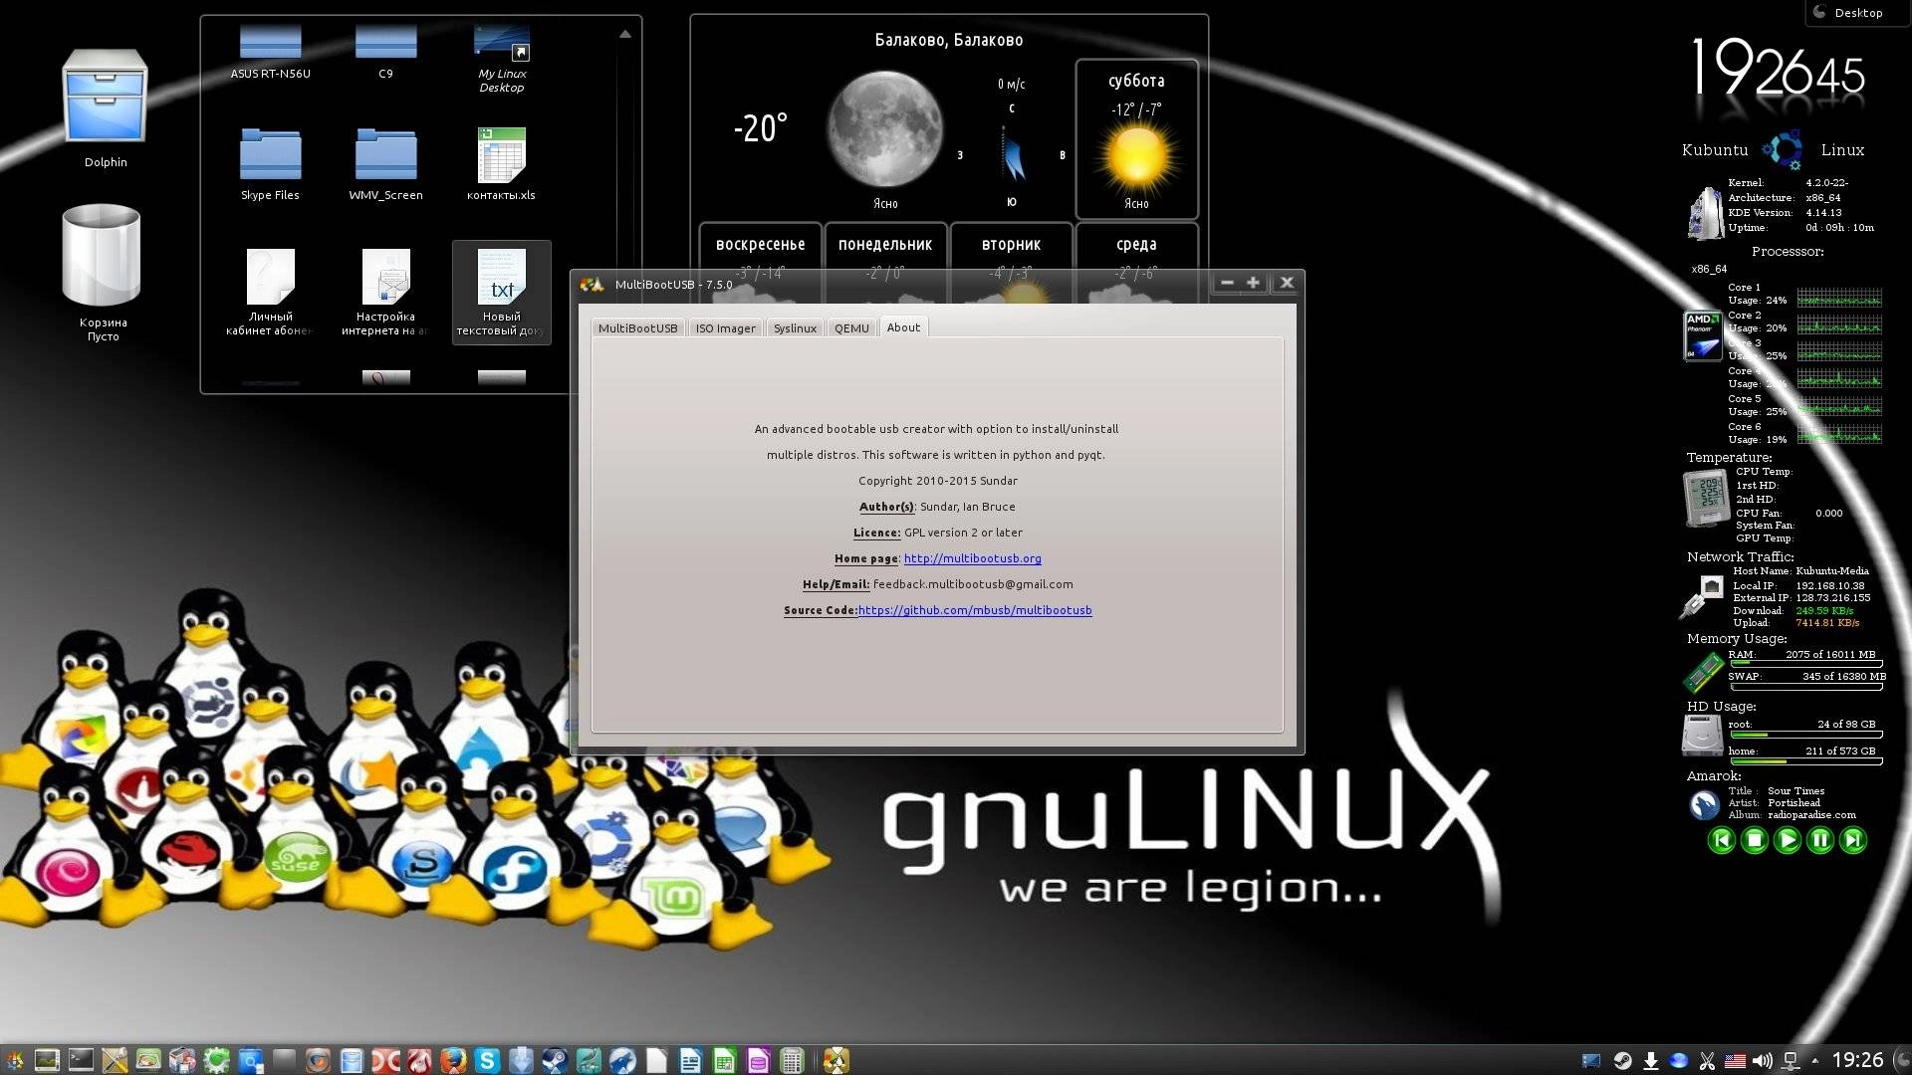This screenshot has height=1075, width=1912.
Task: Open the green gear icon in taskbar
Action: (x=216, y=1061)
